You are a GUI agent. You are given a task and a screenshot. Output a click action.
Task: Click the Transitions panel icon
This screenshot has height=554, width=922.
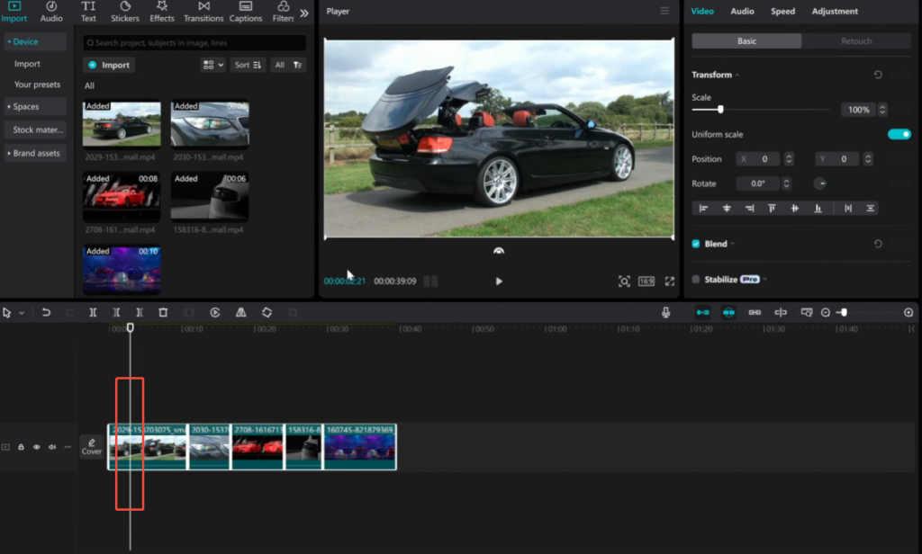pos(203,12)
